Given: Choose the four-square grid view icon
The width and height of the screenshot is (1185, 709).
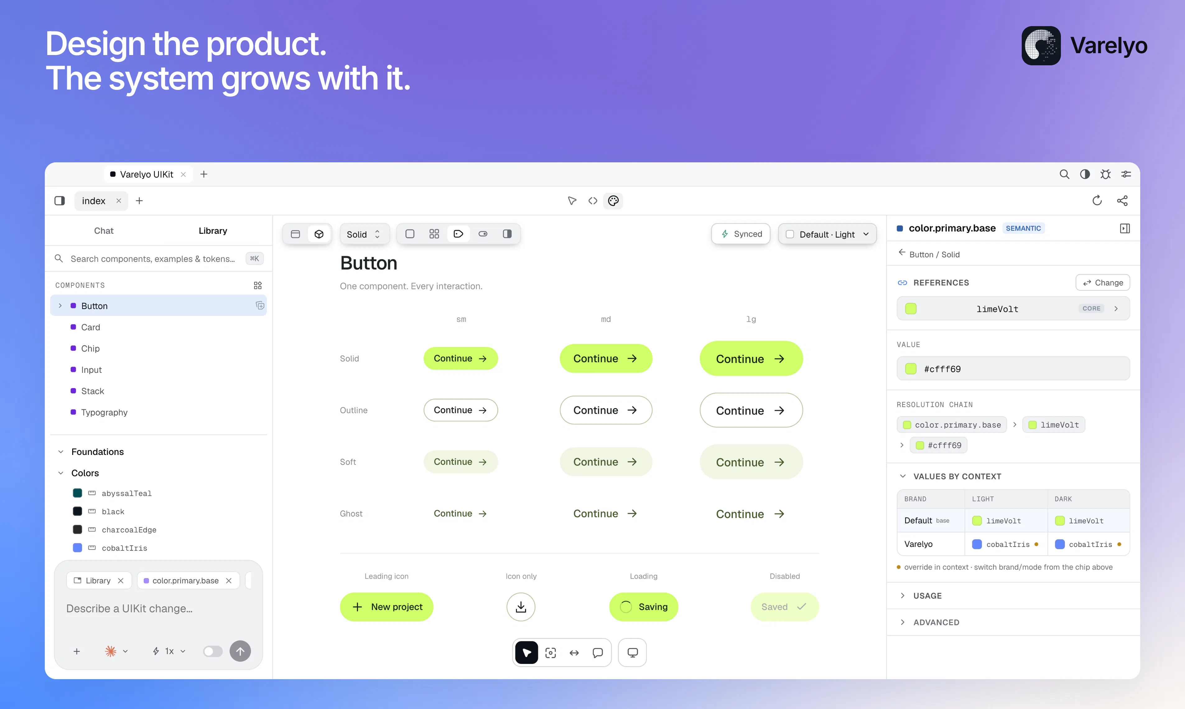Looking at the screenshot, I should [434, 234].
